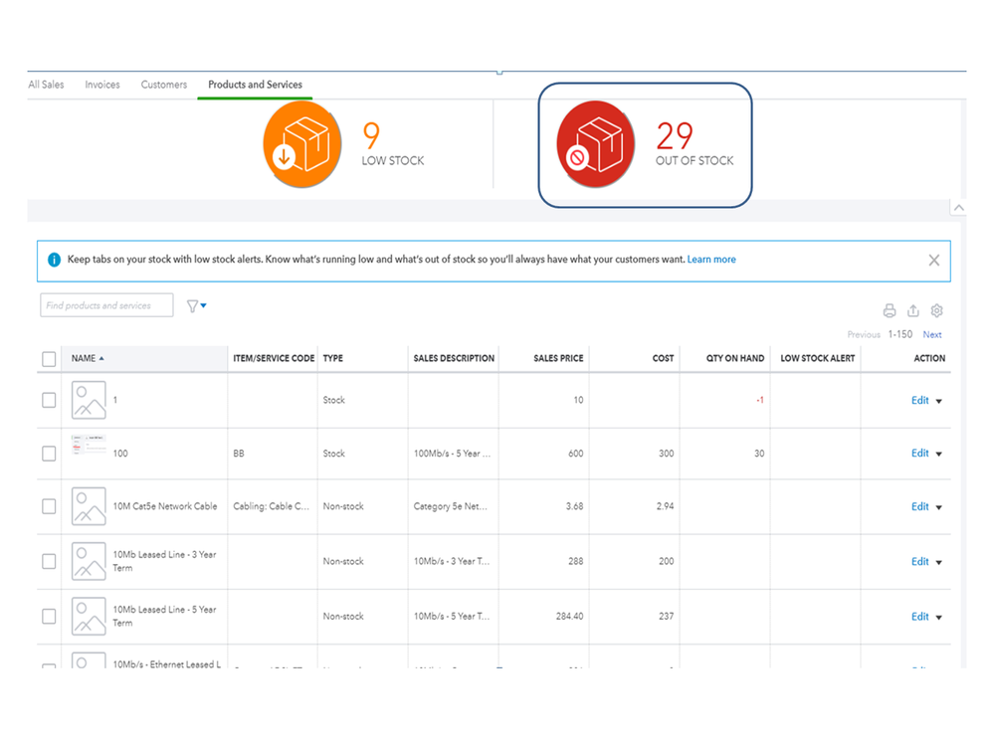Click the Cabling: Cable C... code cell
The height and width of the screenshot is (745, 994).
272,506
